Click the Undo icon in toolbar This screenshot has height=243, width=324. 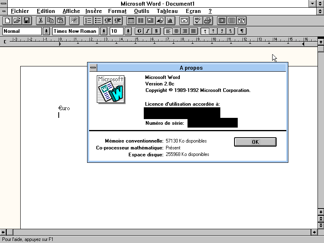pyautogui.click(x=74, y=21)
